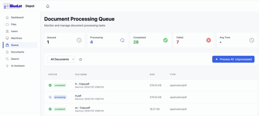The height and width of the screenshot is (116, 259).
Task: Click the processing status badge for tt.pdf
Action: click(60, 97)
